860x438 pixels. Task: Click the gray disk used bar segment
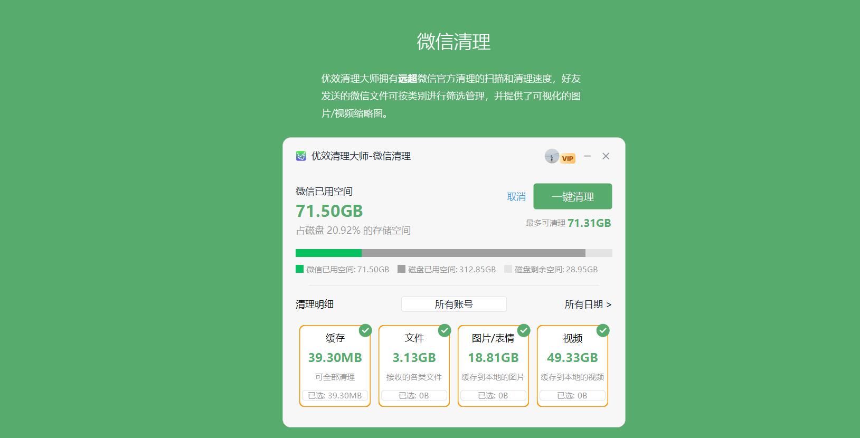(474, 253)
